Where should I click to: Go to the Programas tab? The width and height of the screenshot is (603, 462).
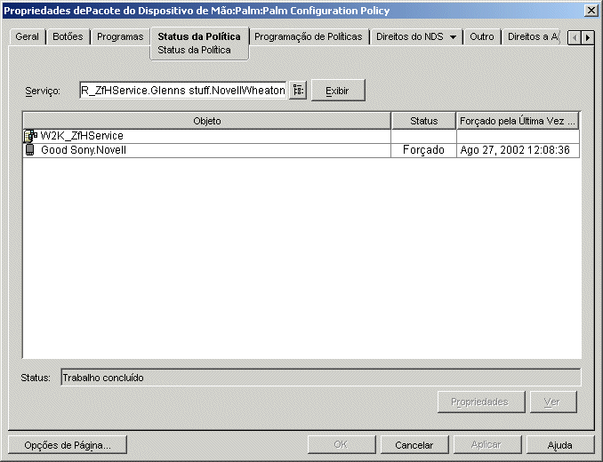(x=120, y=36)
